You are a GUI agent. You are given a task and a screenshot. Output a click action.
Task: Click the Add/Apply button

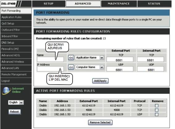click(x=100, y=81)
